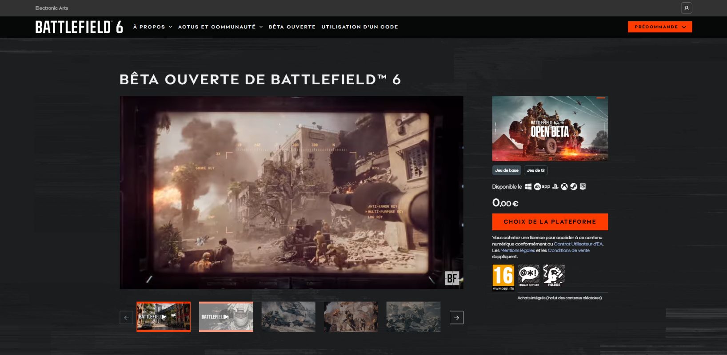The width and height of the screenshot is (727, 355).
Task: Select the Jeu de tir tag
Action: coord(536,170)
